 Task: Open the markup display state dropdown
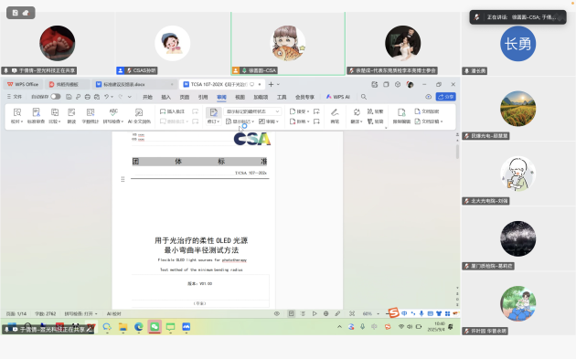[252, 111]
